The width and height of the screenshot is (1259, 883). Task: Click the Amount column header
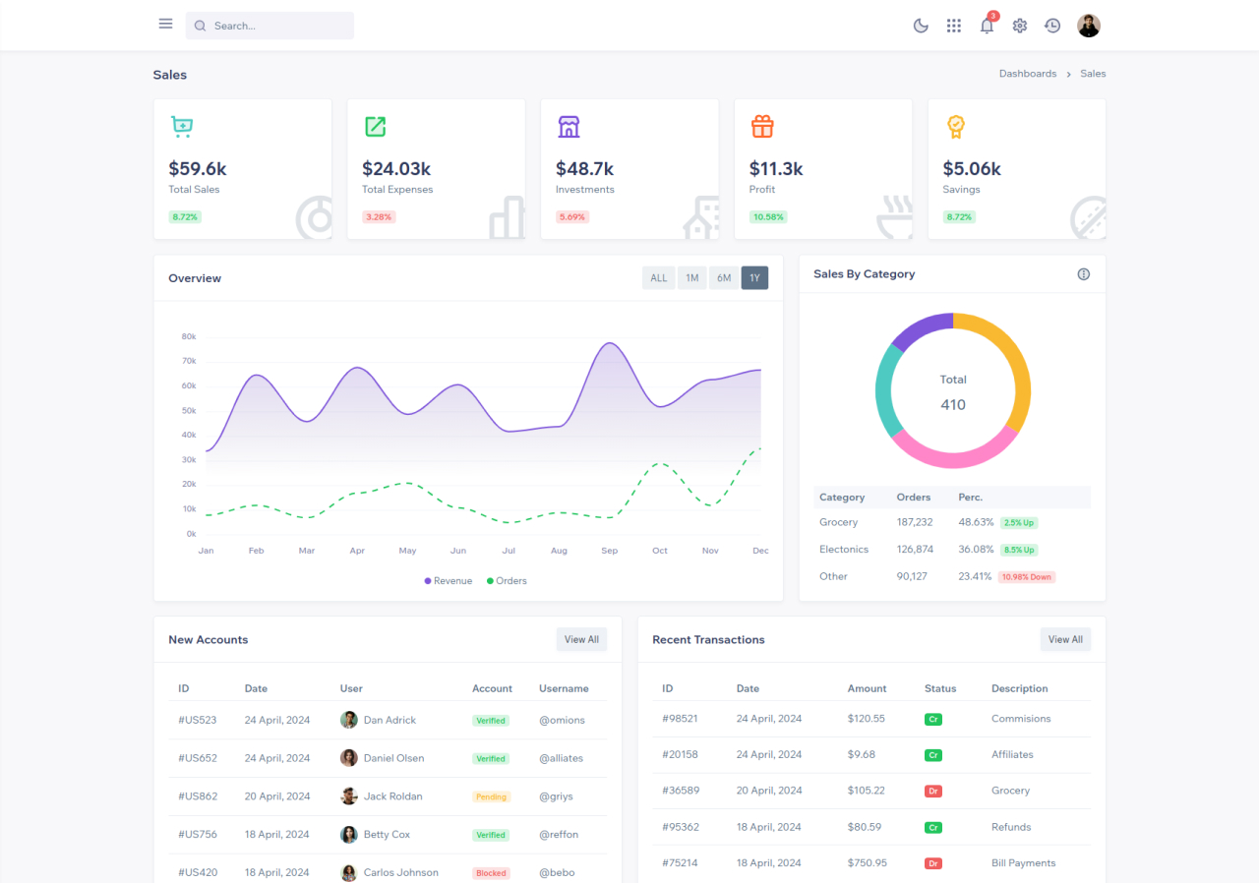tap(868, 688)
